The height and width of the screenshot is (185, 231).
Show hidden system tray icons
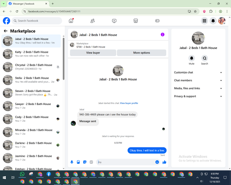coord(197,178)
